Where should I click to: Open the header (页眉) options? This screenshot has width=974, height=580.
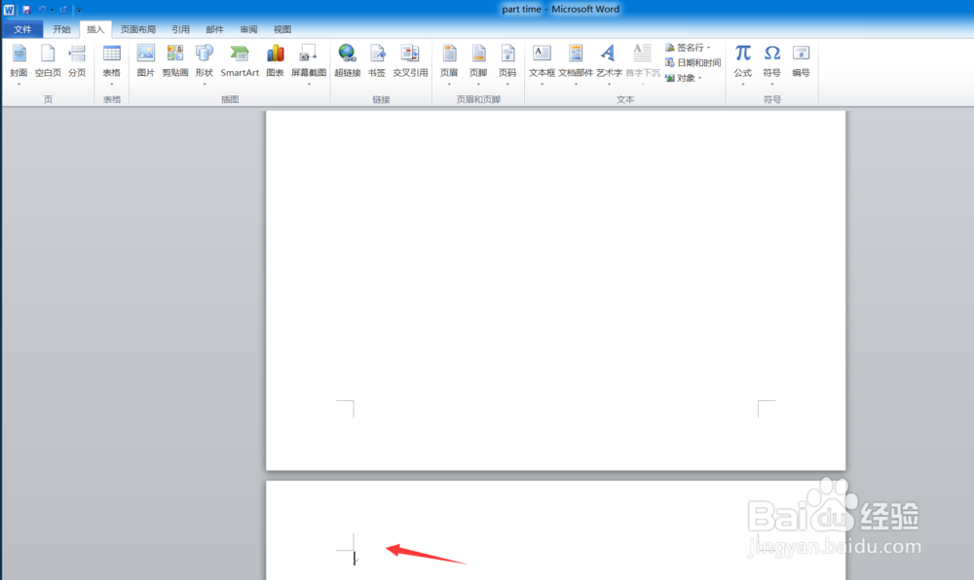(x=449, y=64)
